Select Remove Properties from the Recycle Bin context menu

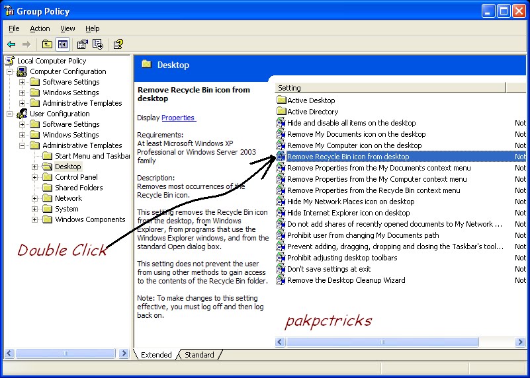tap(373, 190)
